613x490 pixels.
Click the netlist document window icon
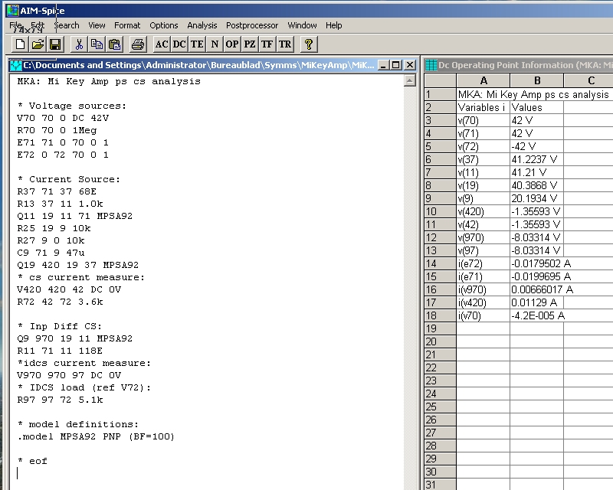[16, 65]
